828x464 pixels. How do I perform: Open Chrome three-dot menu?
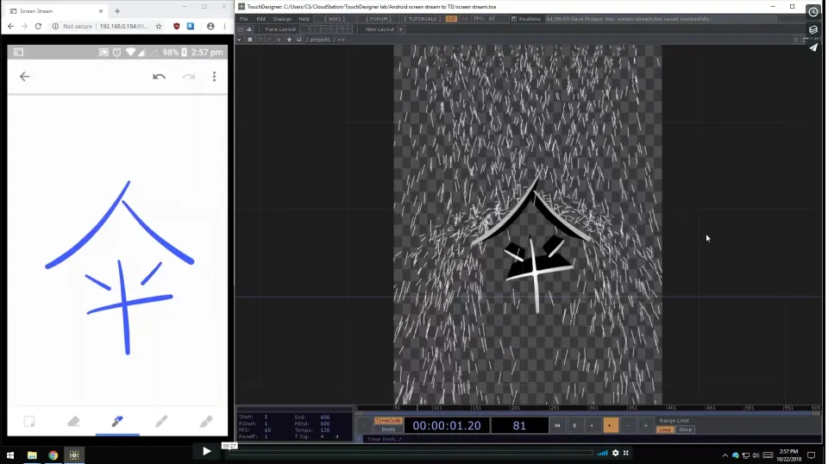click(224, 26)
